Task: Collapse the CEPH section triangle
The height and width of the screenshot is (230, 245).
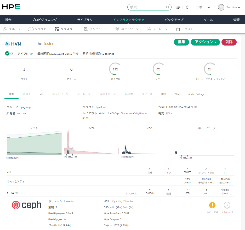Action: tap(8, 193)
